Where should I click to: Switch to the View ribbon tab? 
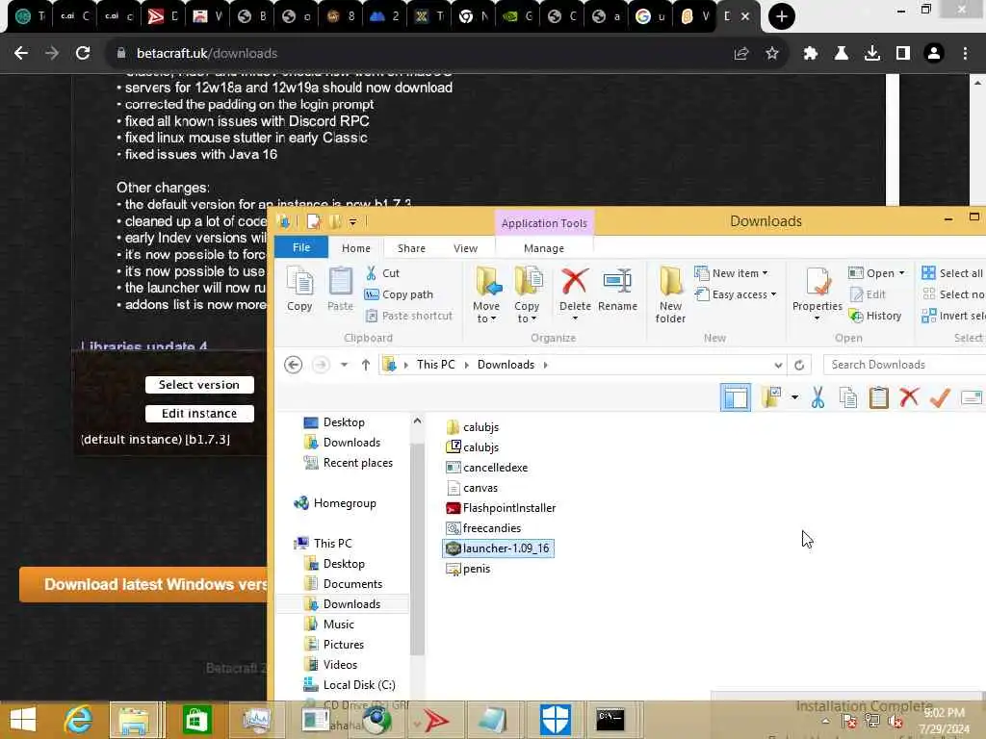point(465,248)
